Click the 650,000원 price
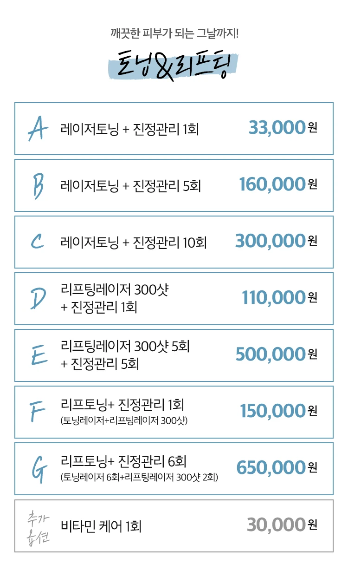Viewport: 348px width, 584px height. click(277, 468)
